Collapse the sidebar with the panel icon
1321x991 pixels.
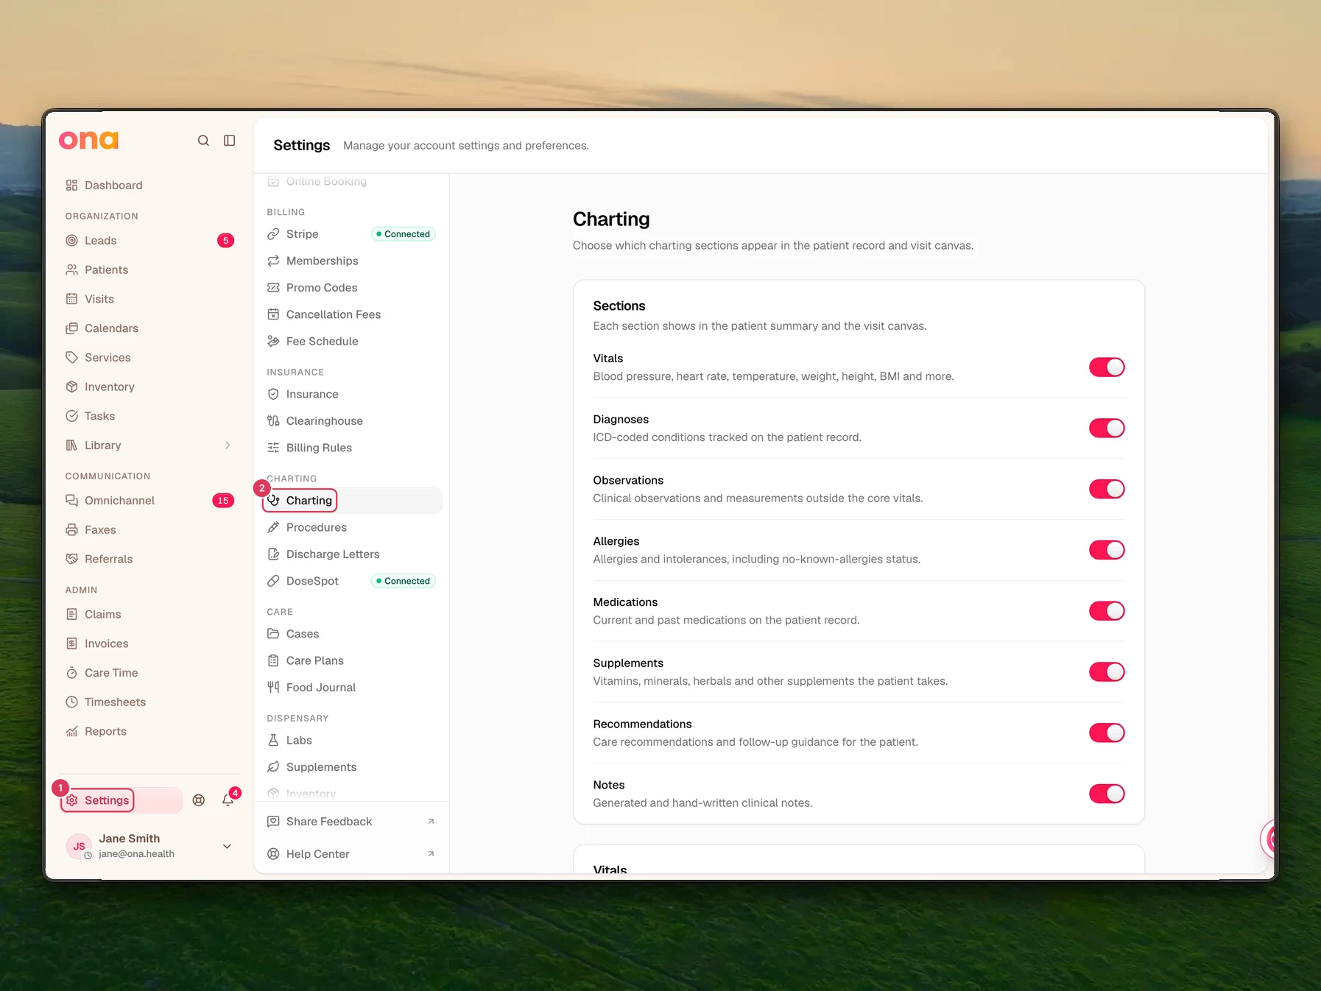tap(230, 141)
